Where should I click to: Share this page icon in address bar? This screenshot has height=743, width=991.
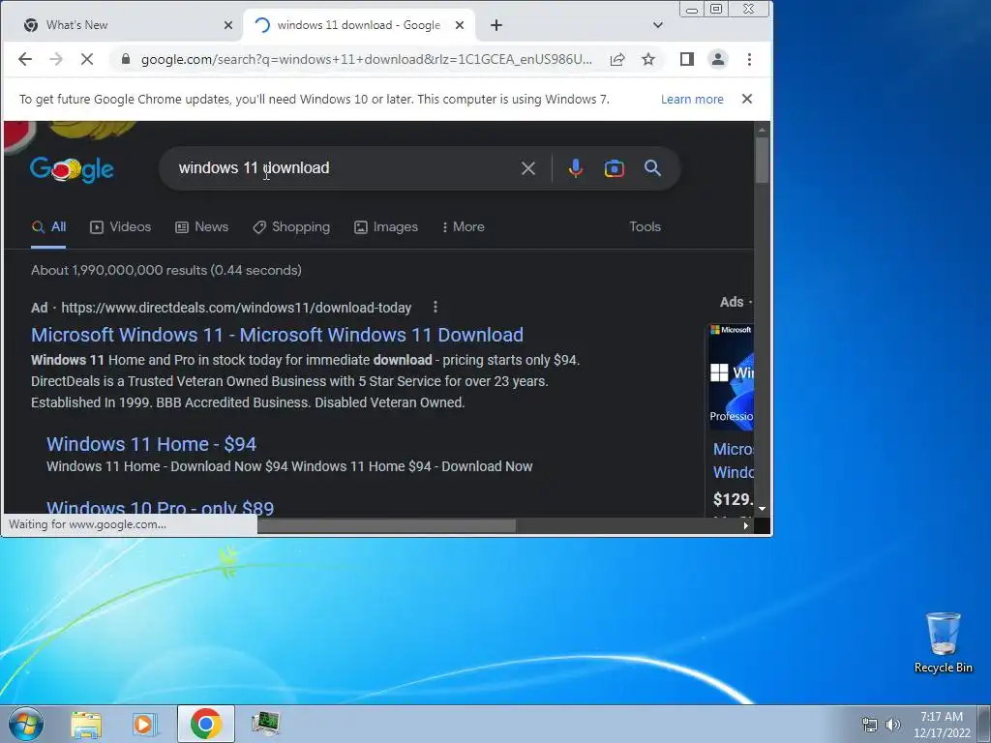point(617,59)
